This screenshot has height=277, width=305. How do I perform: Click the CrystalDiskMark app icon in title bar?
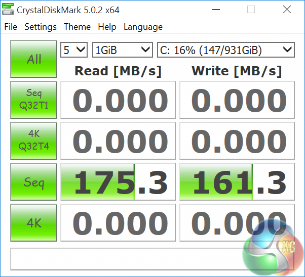coord(8,9)
